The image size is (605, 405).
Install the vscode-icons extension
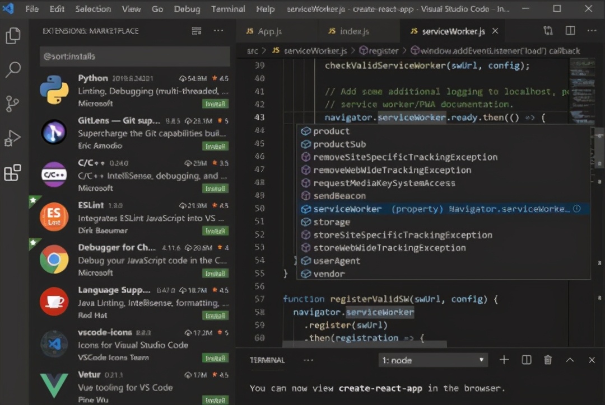tap(215, 358)
